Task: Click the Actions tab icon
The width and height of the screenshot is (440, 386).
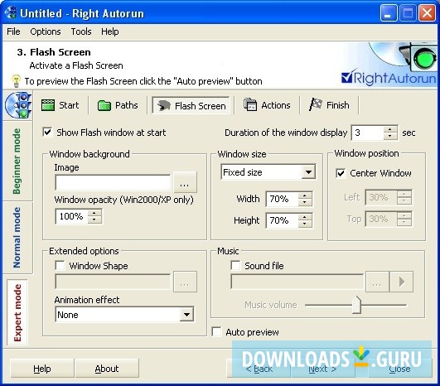Action: click(x=250, y=105)
